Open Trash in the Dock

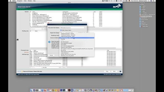132,90
